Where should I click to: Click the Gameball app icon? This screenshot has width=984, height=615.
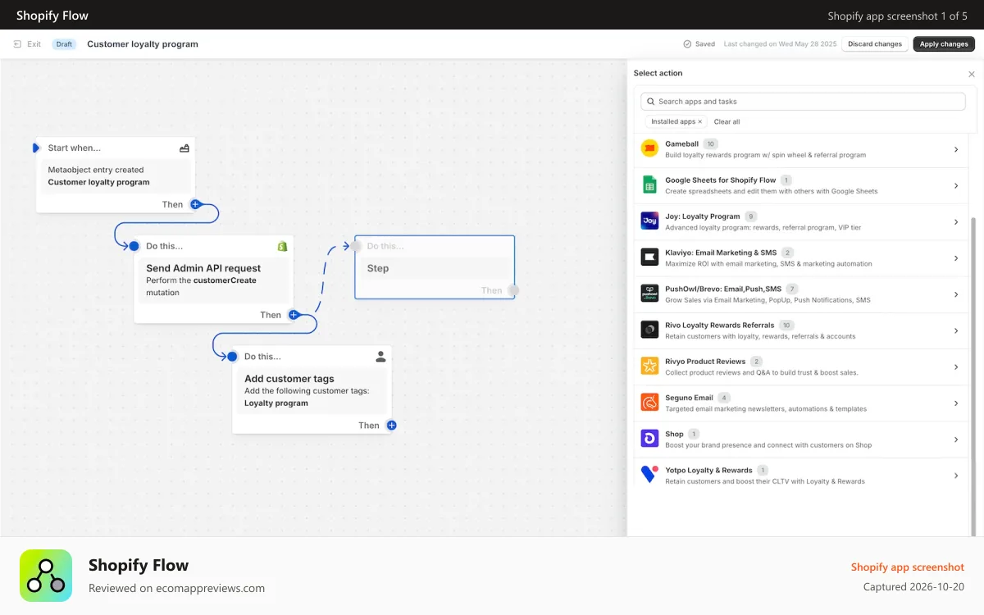649,149
